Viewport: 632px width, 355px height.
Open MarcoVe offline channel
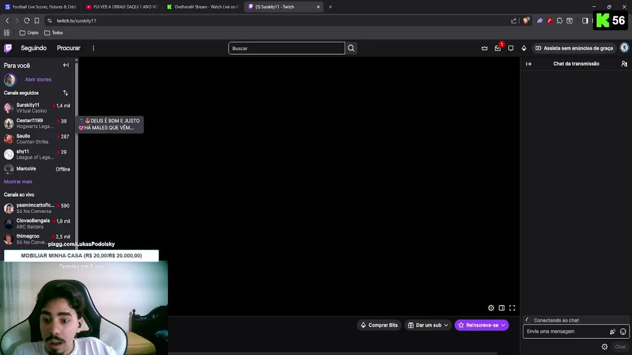click(x=38, y=169)
